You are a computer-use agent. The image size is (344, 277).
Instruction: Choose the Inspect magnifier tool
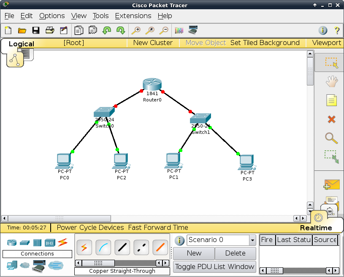coord(331,138)
